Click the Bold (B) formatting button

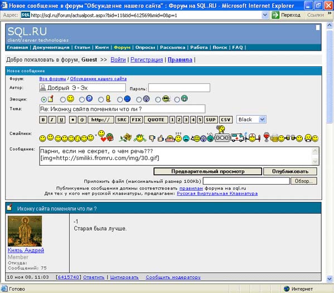pos(43,120)
